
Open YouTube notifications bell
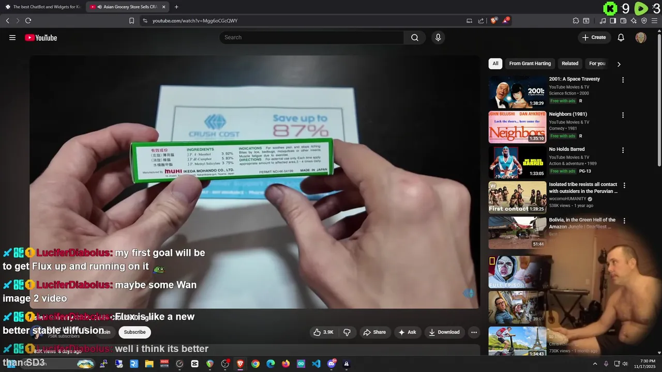click(x=621, y=37)
